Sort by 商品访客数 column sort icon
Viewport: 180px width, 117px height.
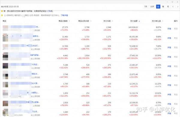(69, 21)
